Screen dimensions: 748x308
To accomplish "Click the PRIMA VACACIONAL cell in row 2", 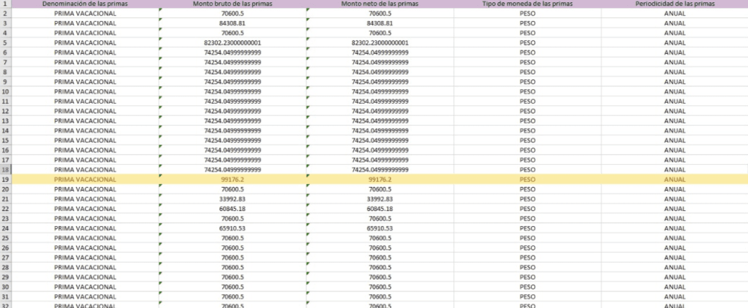I will [x=85, y=14].
